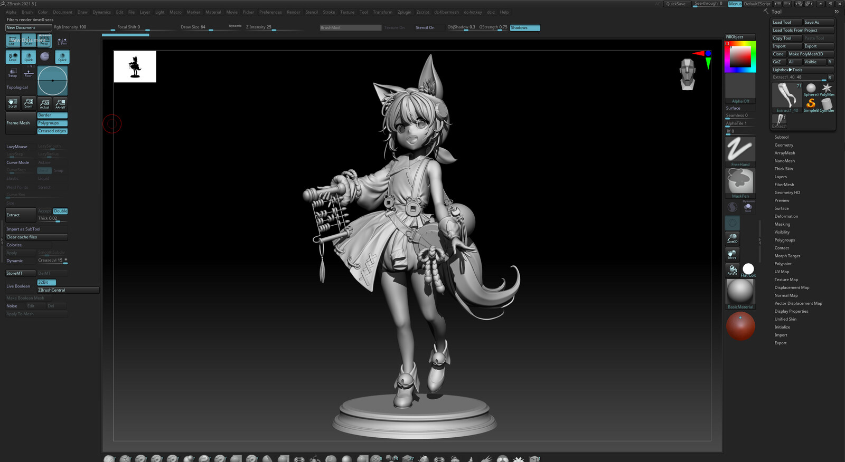Toggle the Double extract option

pos(60,211)
